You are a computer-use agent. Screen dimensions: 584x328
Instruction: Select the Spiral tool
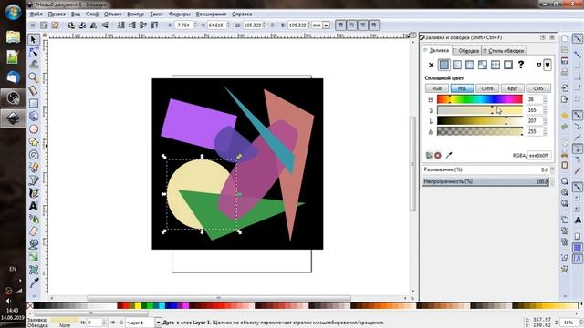point(34,154)
